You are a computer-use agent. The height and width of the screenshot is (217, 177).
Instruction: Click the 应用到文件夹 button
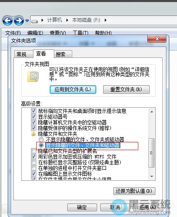[x=73, y=90]
